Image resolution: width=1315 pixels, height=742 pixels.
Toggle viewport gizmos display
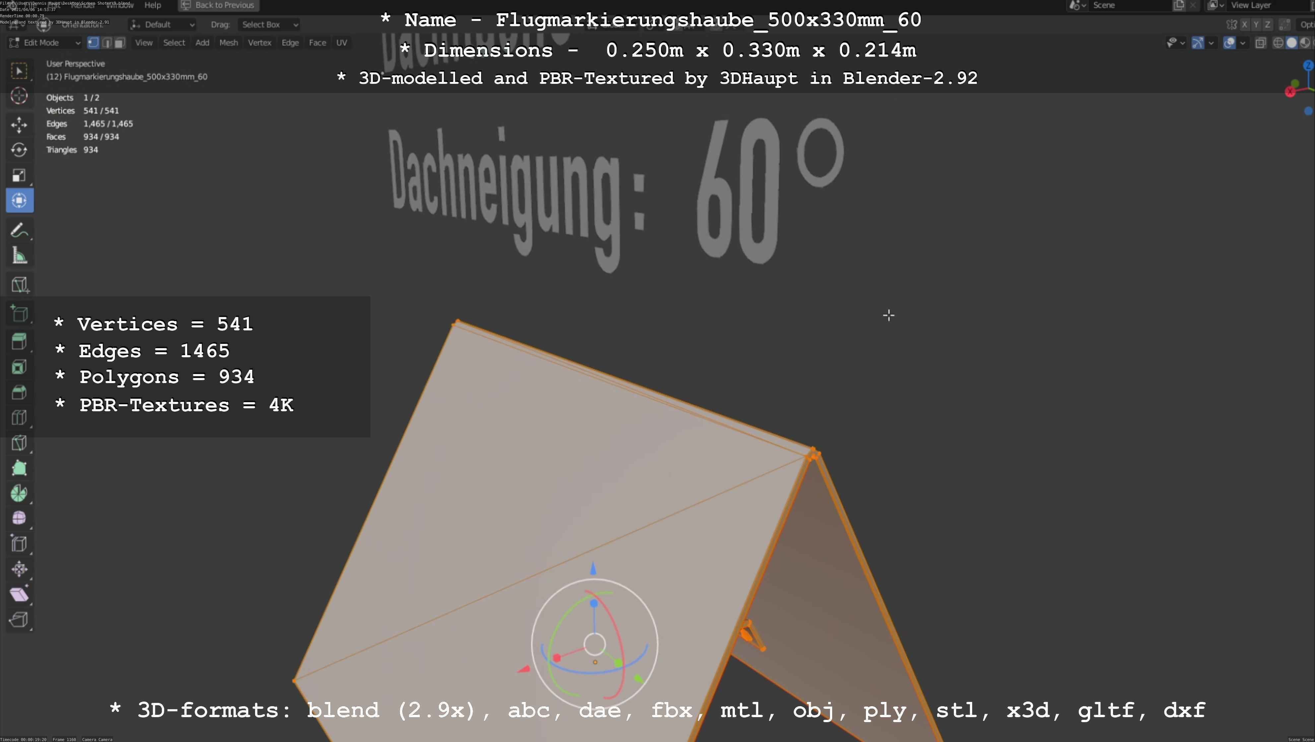[x=1198, y=43]
